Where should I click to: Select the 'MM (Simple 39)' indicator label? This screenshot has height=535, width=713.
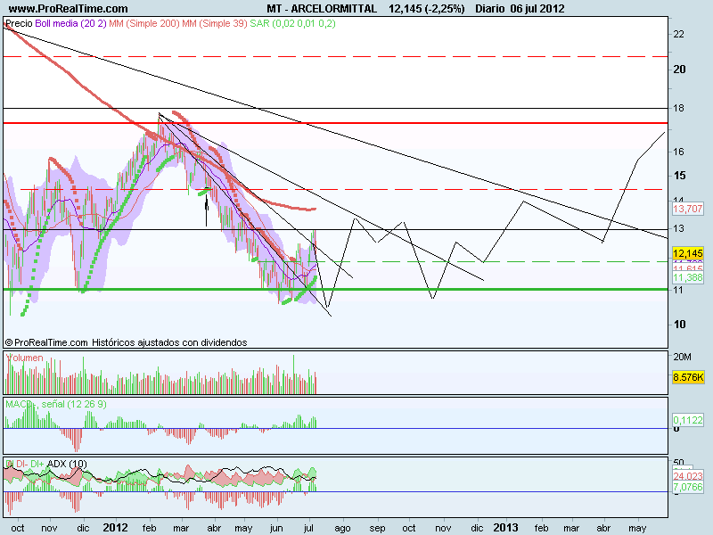tap(215, 23)
